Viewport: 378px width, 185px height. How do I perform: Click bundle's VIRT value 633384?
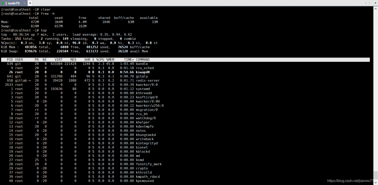[56, 64]
